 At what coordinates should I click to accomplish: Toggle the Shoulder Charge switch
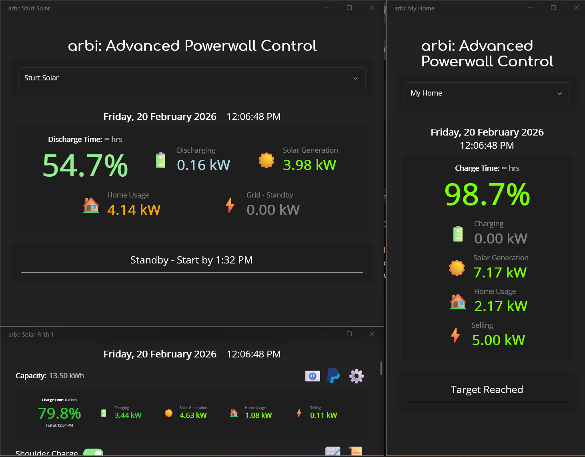(93, 453)
